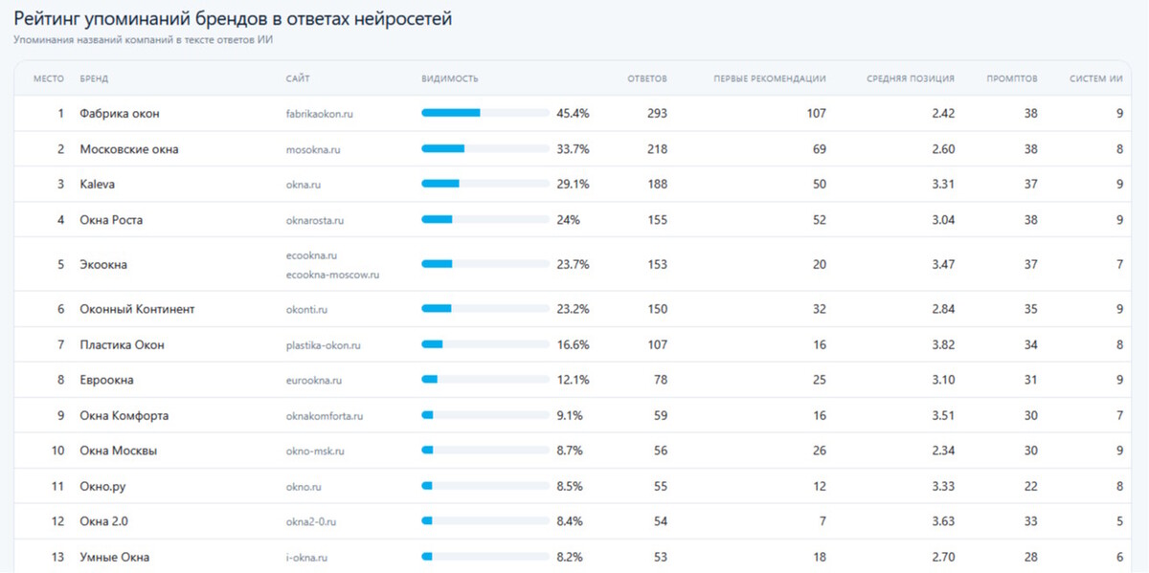Click the Фабрика окон visibility bar
1149x573 pixels.
(485, 113)
